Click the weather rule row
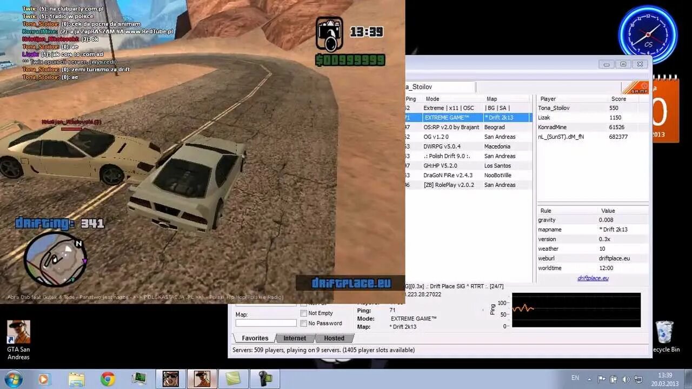Screen dimensions: 692x389 593,249
